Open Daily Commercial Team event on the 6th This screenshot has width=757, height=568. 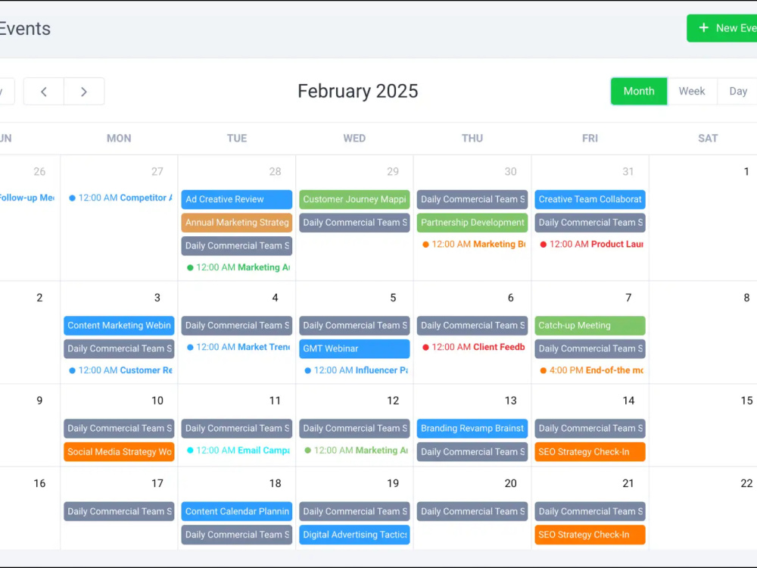472,326
